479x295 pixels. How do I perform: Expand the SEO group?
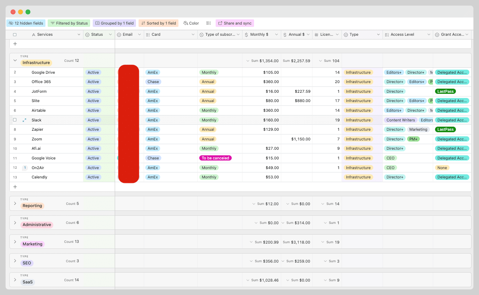coord(15,261)
